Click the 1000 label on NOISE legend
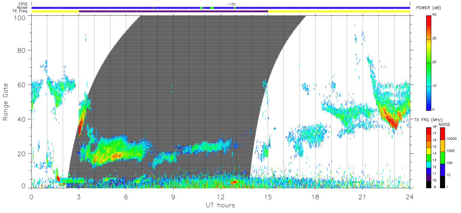This screenshot has height=213, width=461. [450, 151]
